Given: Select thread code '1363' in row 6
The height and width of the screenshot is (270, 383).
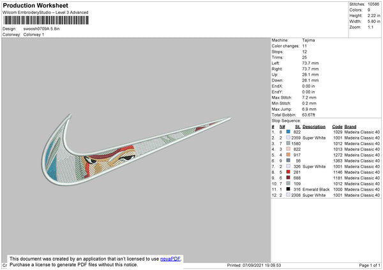Looking at the screenshot, I should 338,161.
